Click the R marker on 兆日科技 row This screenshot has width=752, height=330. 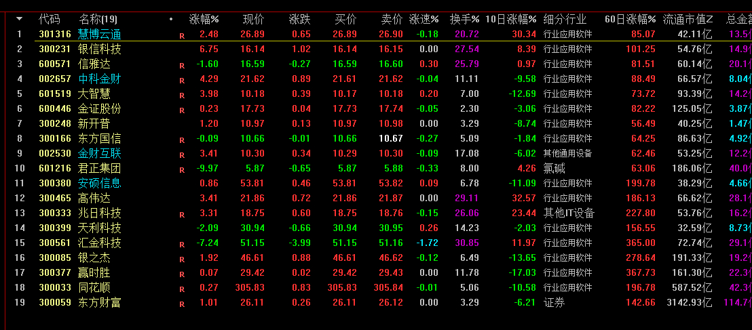[x=182, y=215]
